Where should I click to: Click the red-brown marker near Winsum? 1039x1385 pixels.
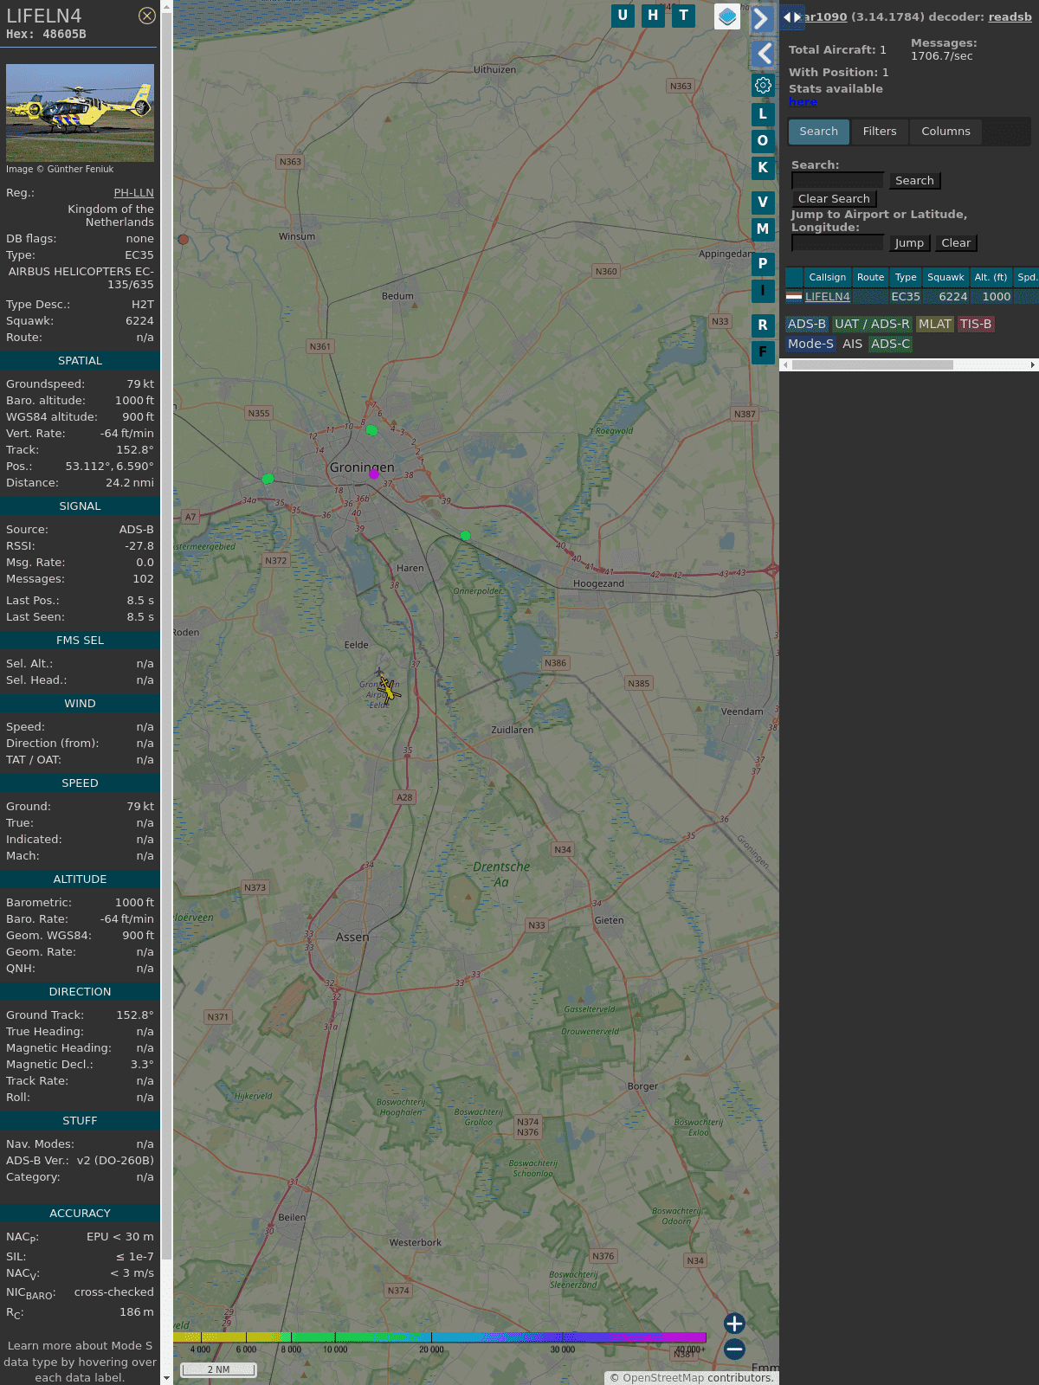pyautogui.click(x=183, y=240)
